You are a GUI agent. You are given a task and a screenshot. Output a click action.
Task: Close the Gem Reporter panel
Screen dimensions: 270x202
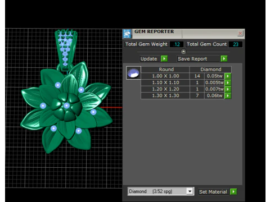pos(240,33)
